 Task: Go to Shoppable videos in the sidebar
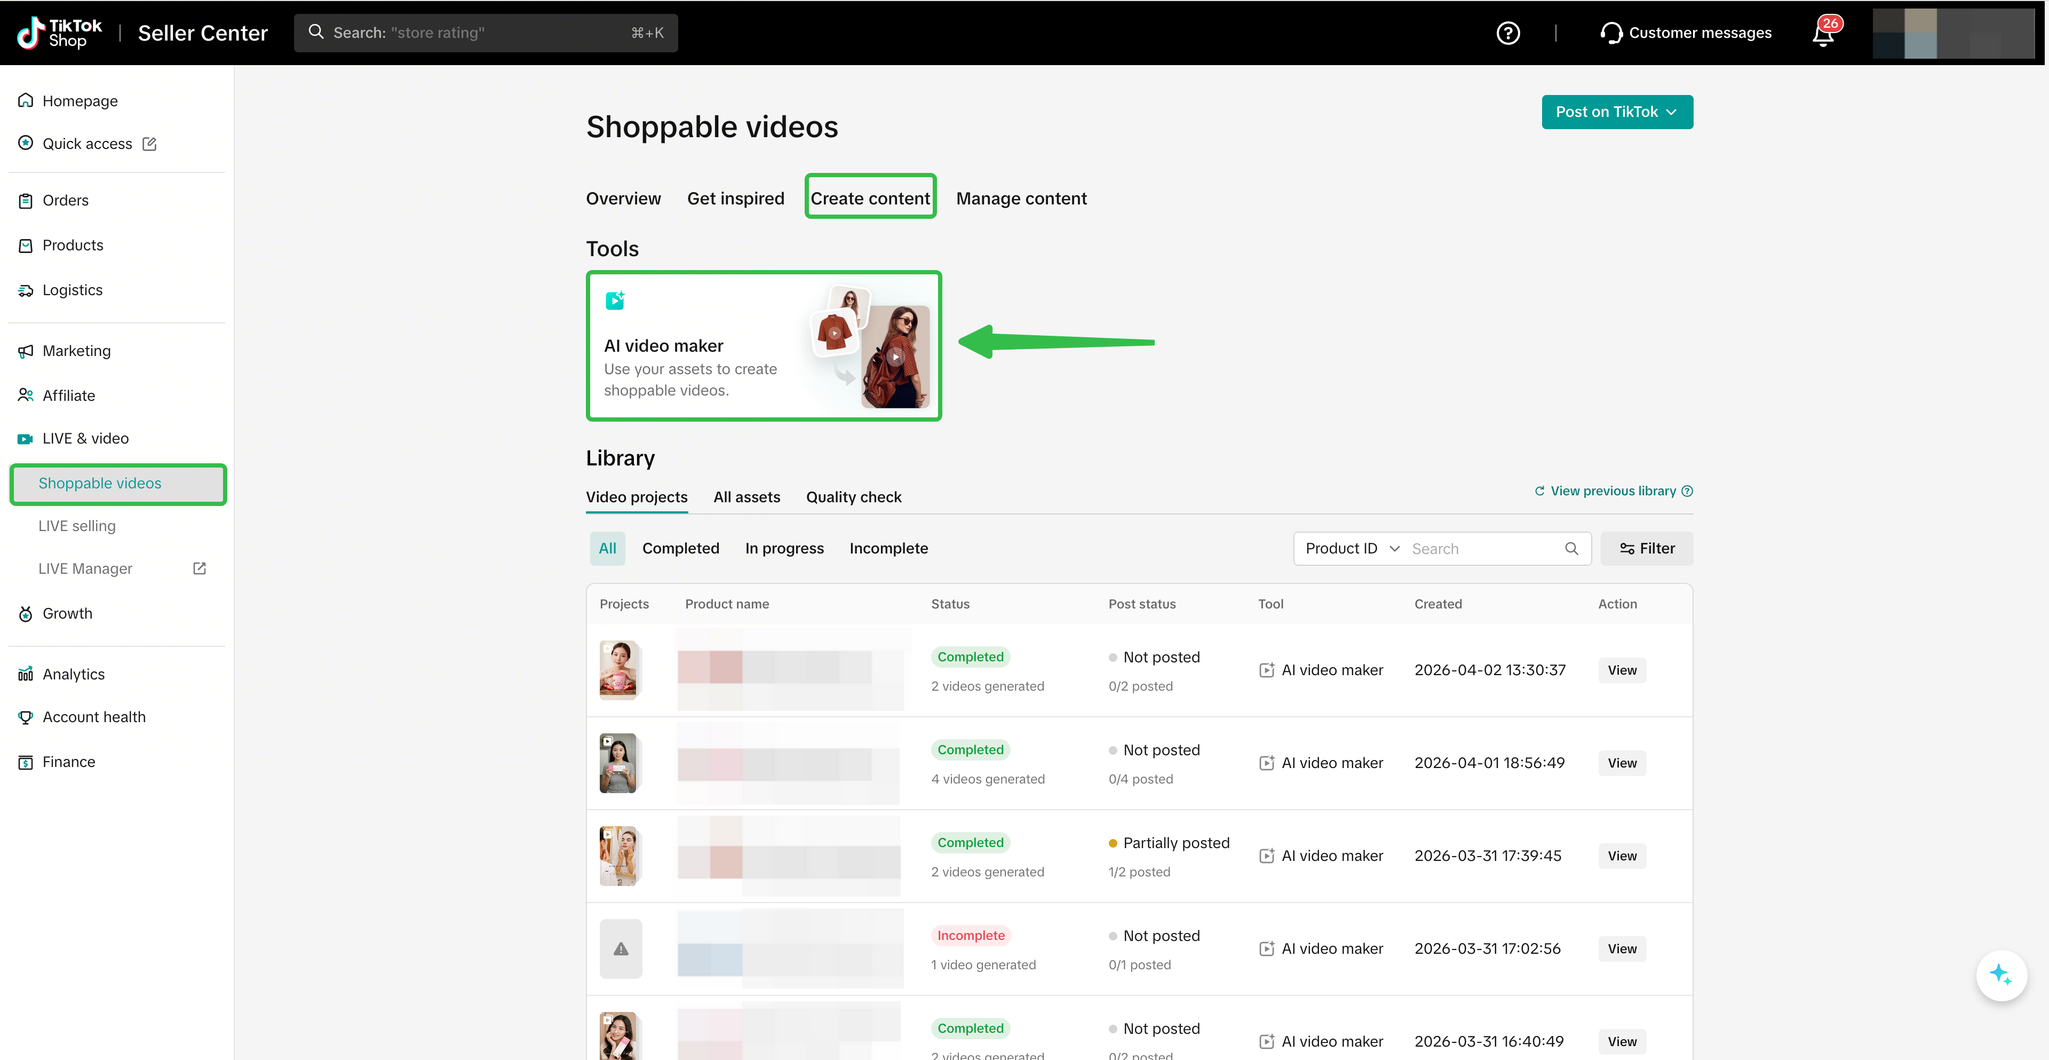(118, 484)
